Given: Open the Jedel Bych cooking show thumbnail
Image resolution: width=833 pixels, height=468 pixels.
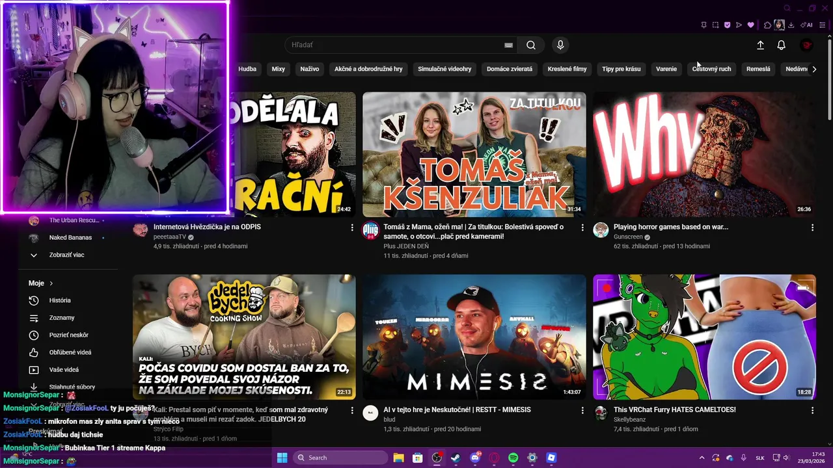Looking at the screenshot, I should click(x=244, y=337).
